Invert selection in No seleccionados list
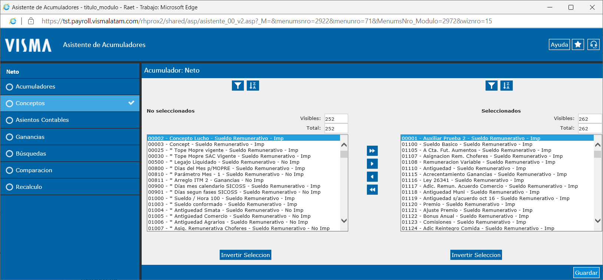603x280 pixels. tap(246, 255)
